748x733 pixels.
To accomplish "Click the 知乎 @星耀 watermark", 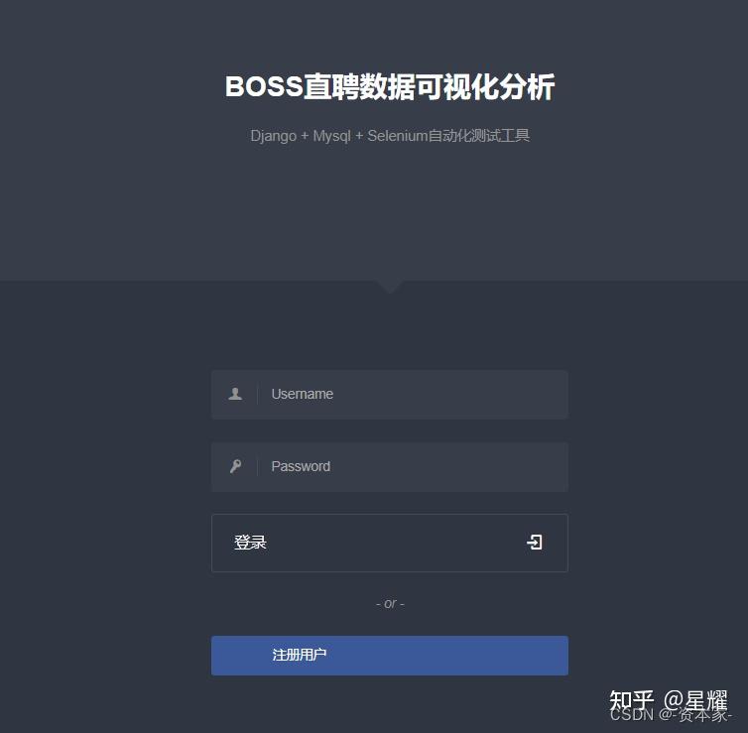I will (x=669, y=700).
